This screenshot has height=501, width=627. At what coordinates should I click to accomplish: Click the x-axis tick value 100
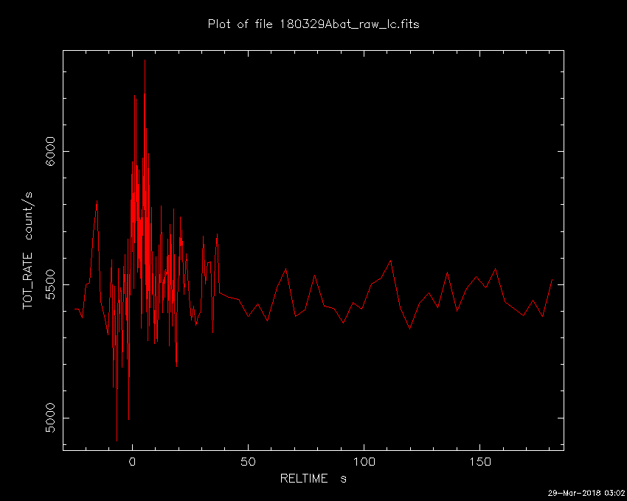point(364,462)
